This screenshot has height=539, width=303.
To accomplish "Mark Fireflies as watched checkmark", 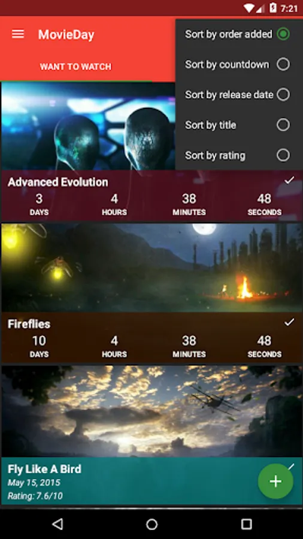I will 290,322.
